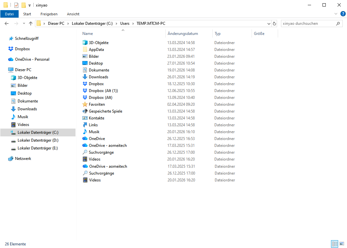Open the 3D-Objekte folder in file list

(98, 43)
